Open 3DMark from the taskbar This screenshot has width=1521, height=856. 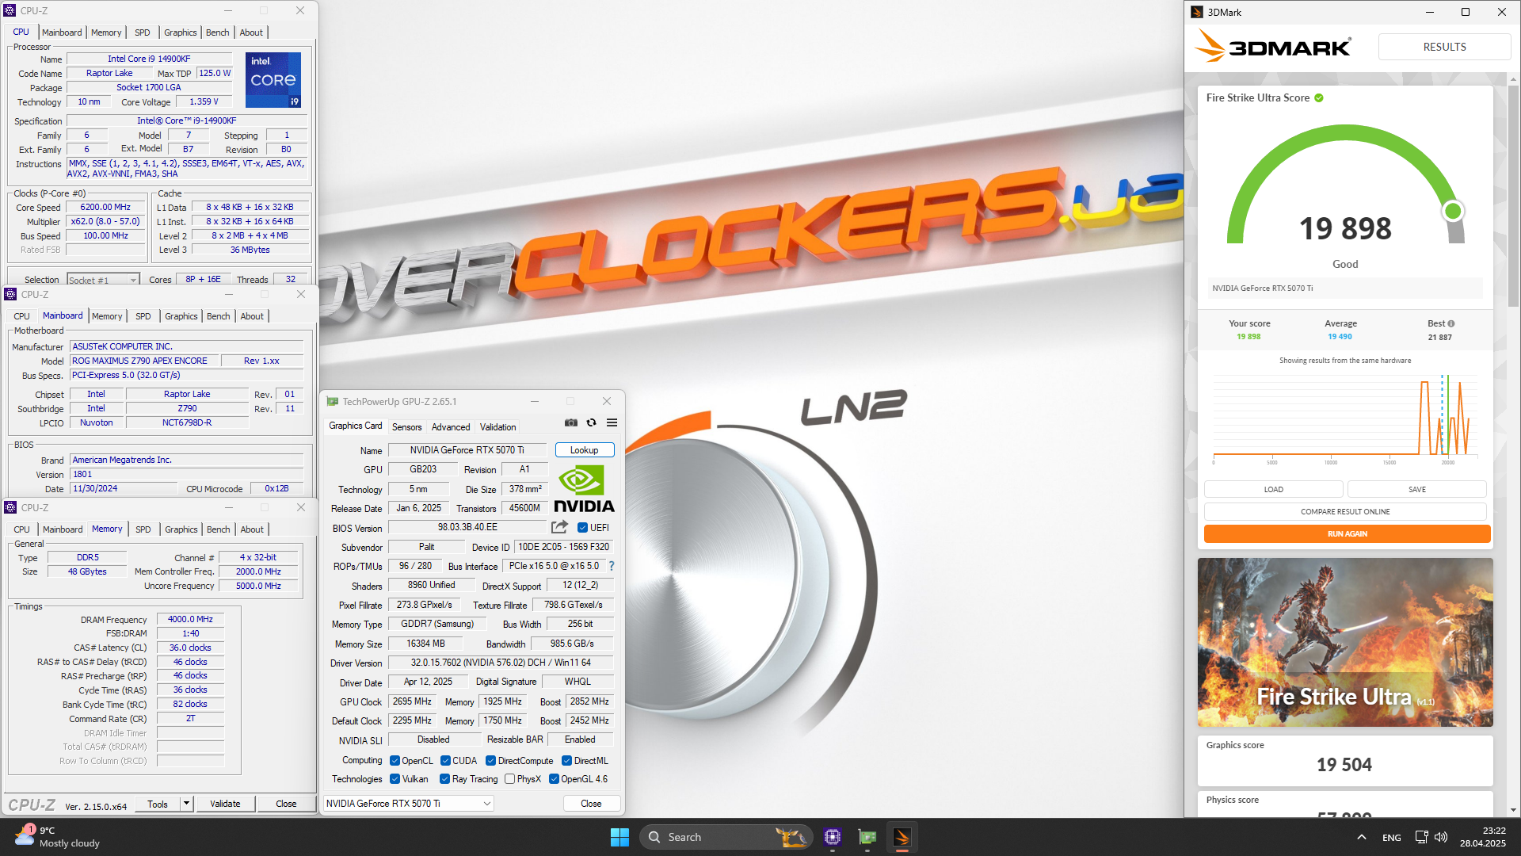[902, 837]
